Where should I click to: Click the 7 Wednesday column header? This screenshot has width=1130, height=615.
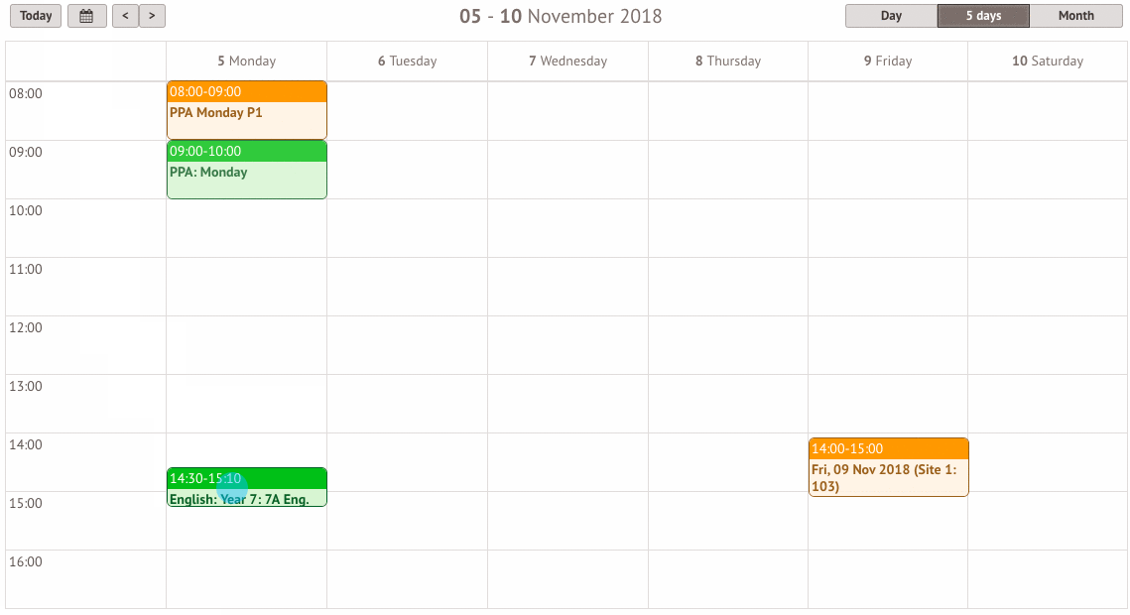tap(567, 61)
